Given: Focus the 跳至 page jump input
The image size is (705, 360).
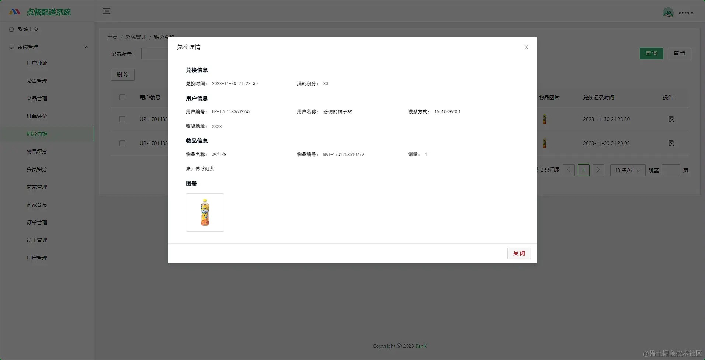Looking at the screenshot, I should [x=671, y=170].
